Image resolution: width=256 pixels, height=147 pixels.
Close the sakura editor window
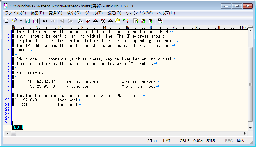pyautogui.click(x=248, y=6)
